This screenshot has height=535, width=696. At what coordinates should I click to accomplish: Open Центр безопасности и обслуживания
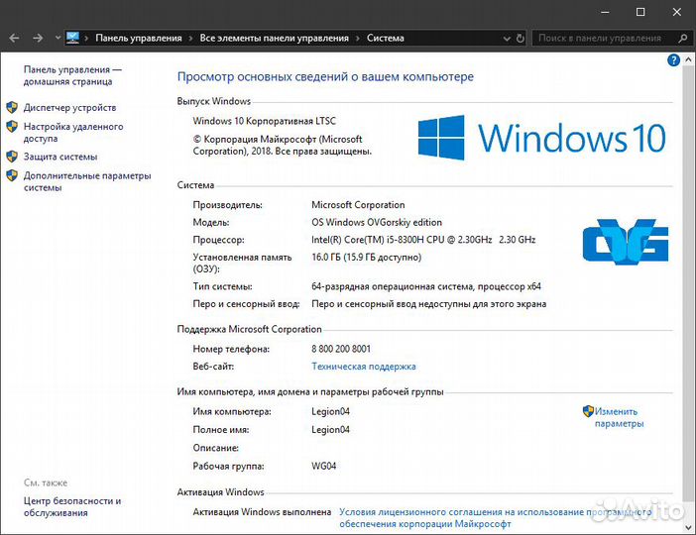click(72, 506)
